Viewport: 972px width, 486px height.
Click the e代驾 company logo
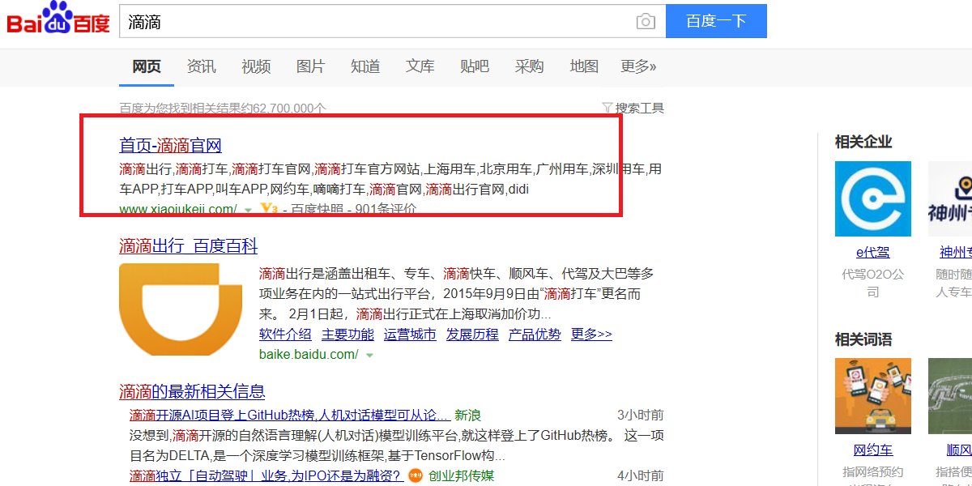click(x=873, y=198)
